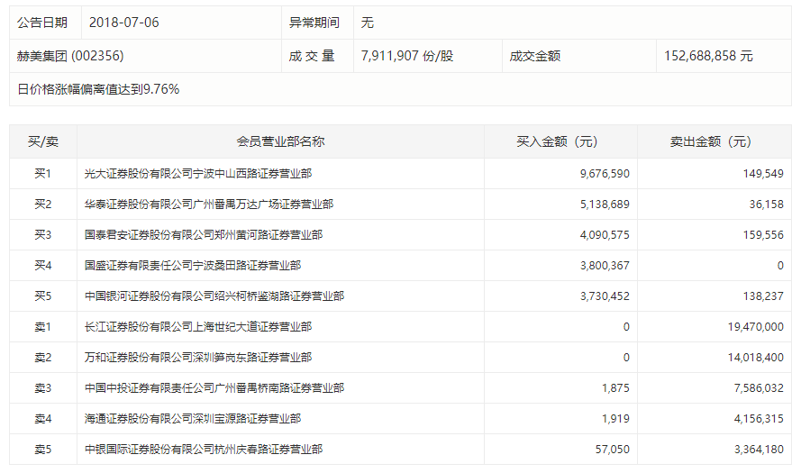Viewport: 801px width, 473px height.
Task: Select sell amount 19,470,000
Action: (756, 327)
